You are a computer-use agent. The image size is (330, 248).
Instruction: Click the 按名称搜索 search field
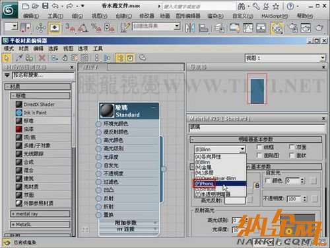(x=43, y=75)
